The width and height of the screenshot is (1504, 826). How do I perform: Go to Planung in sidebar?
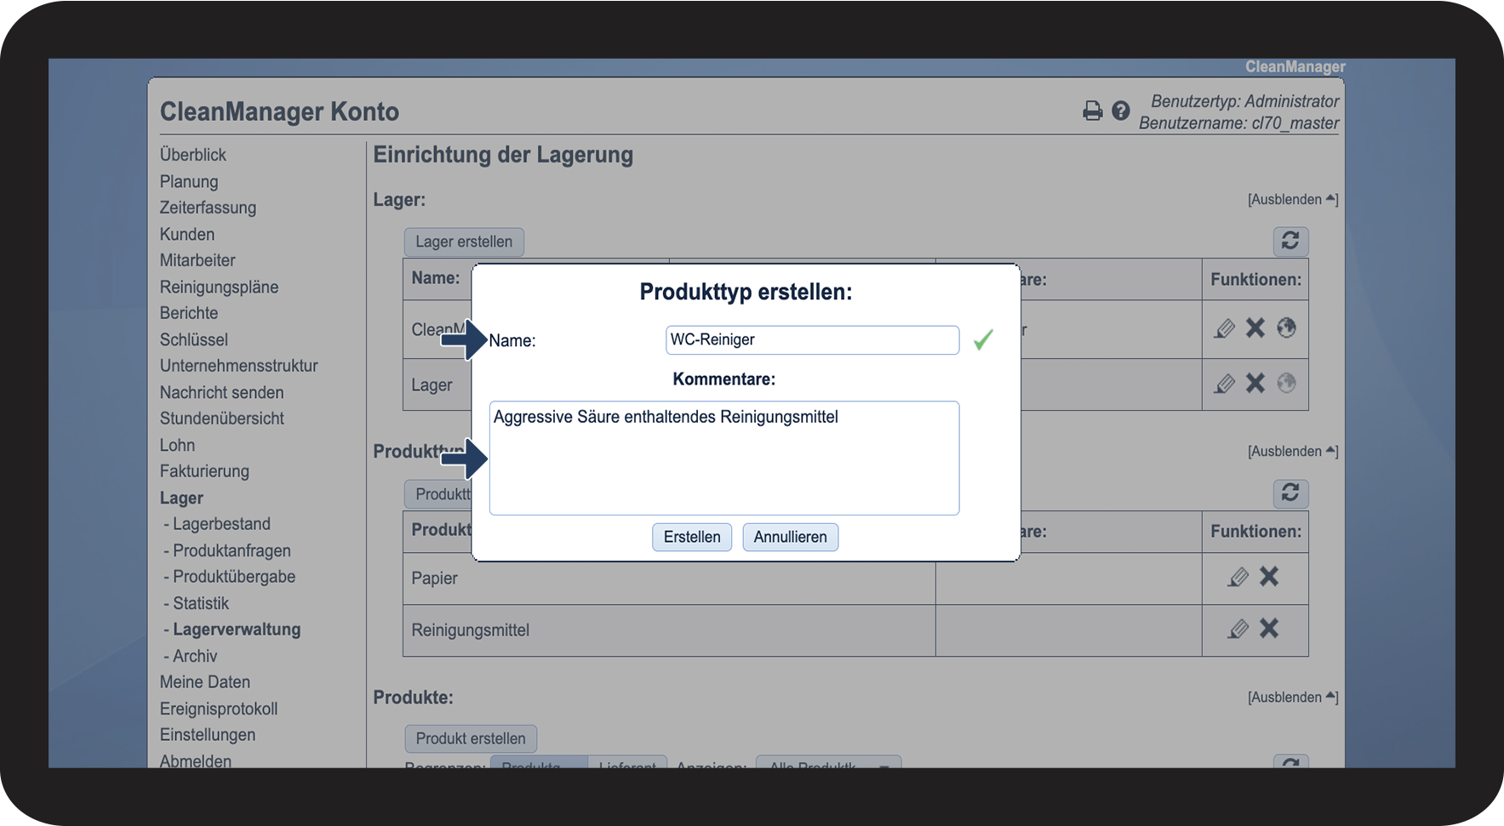[x=189, y=181]
